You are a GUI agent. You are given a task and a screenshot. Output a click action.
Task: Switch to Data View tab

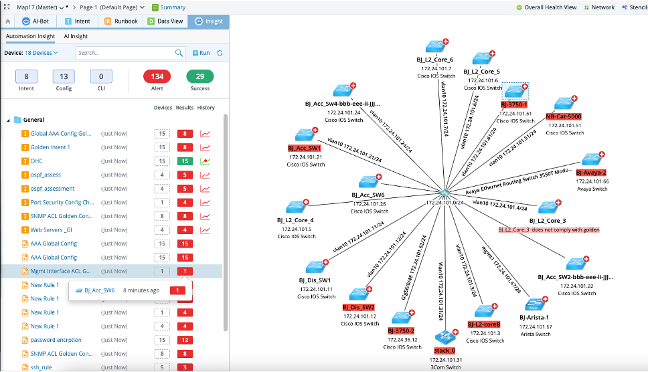165,21
